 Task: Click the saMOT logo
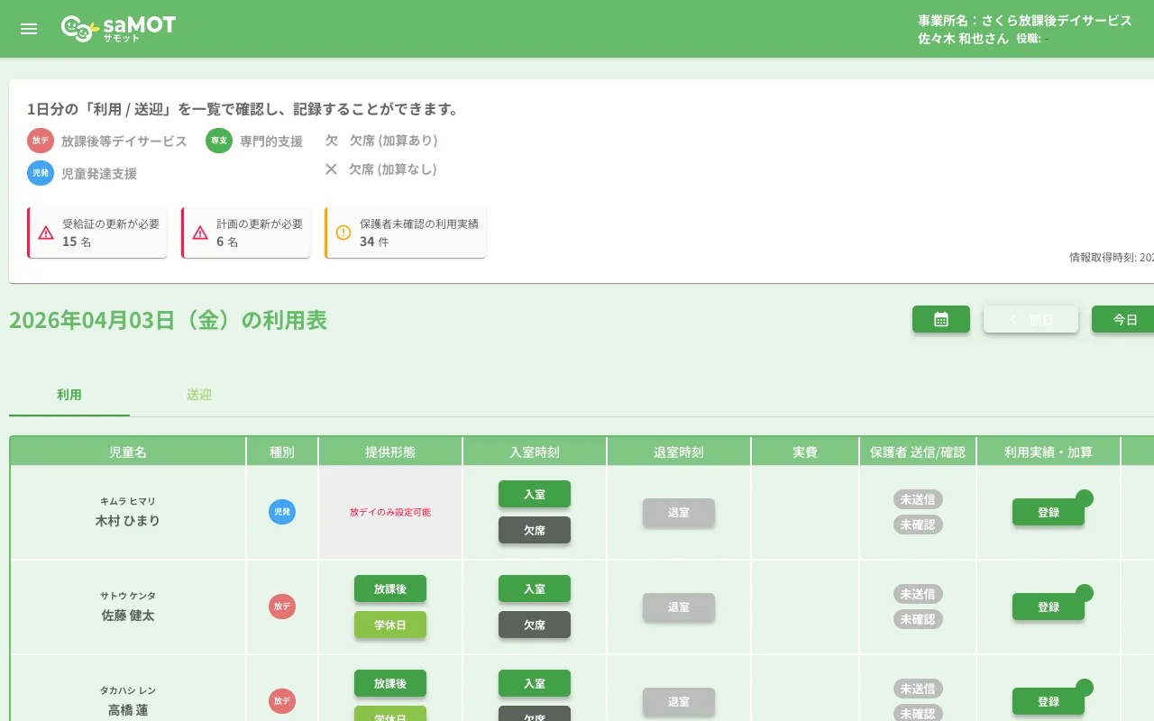[118, 28]
